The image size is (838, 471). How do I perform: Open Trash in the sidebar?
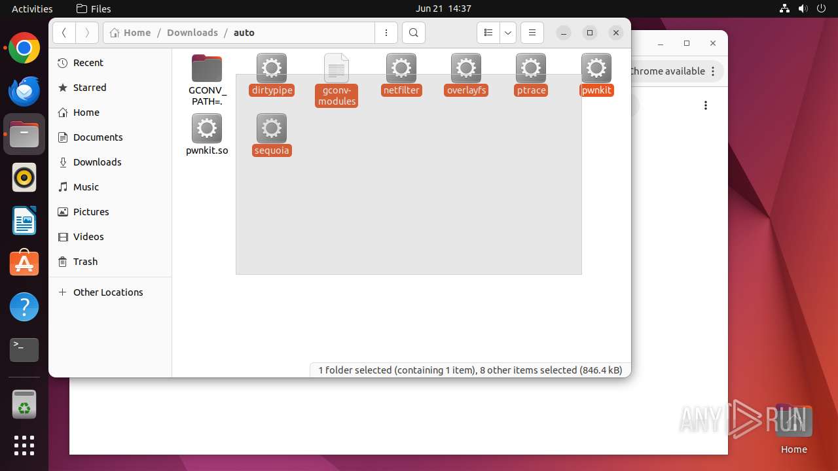click(110, 262)
